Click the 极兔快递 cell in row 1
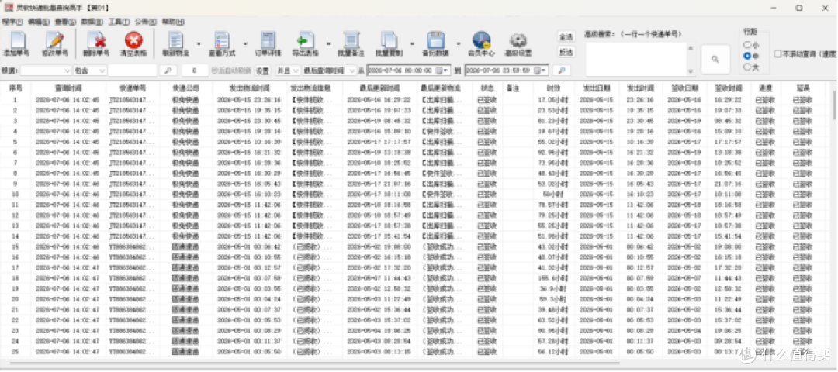Viewport: 838px width, 372px height. coord(185,100)
